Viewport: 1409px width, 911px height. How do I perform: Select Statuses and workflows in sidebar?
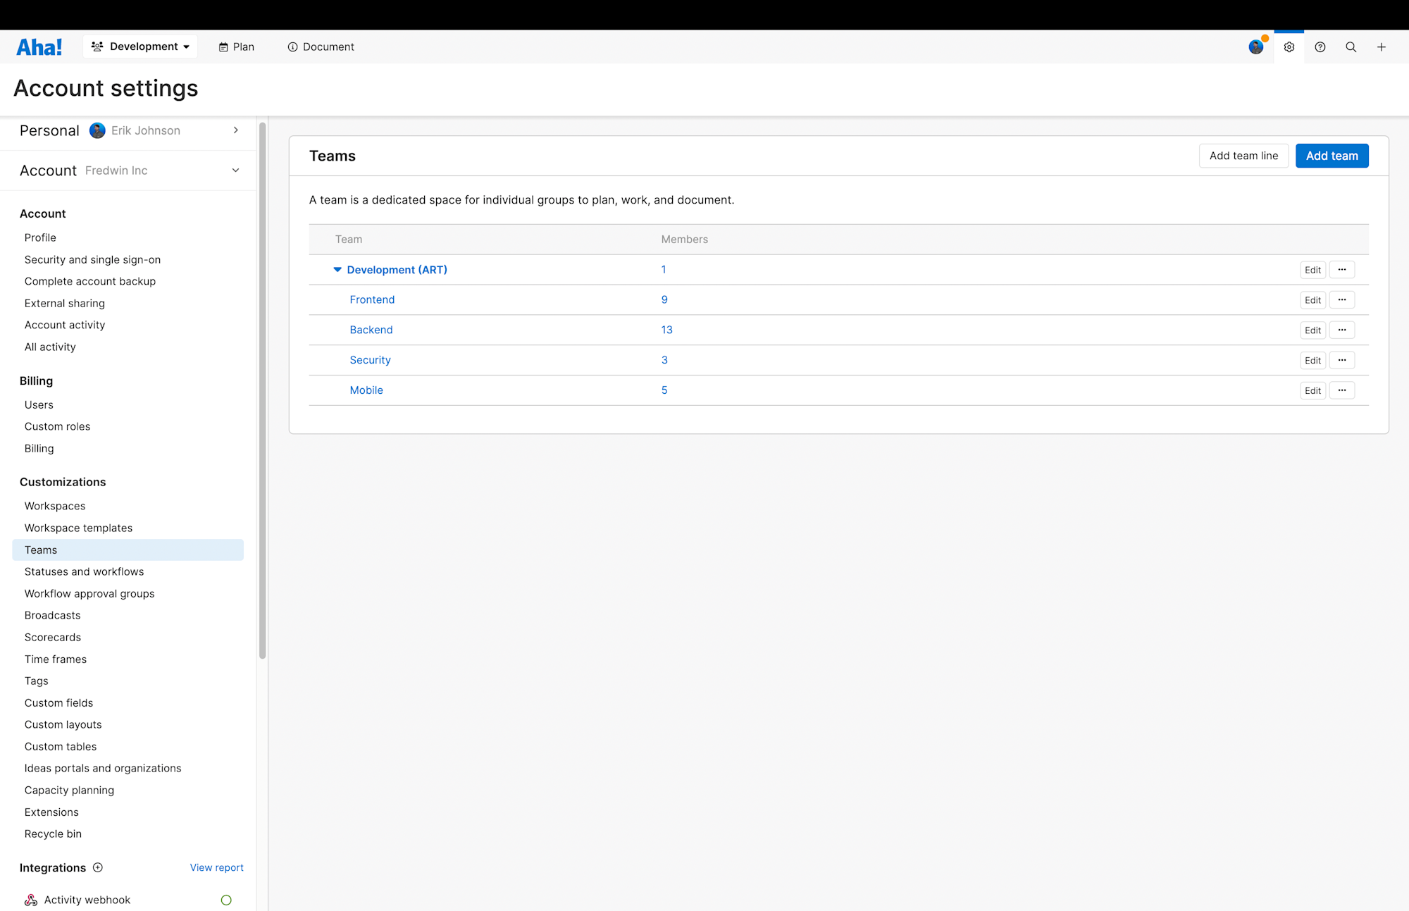(84, 571)
